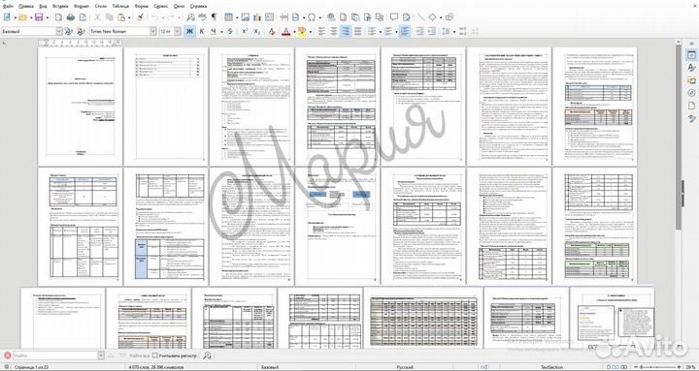699x371 pixels.
Task: Expand the paragraph style 'Базовый' dropdown
Action: (59, 31)
